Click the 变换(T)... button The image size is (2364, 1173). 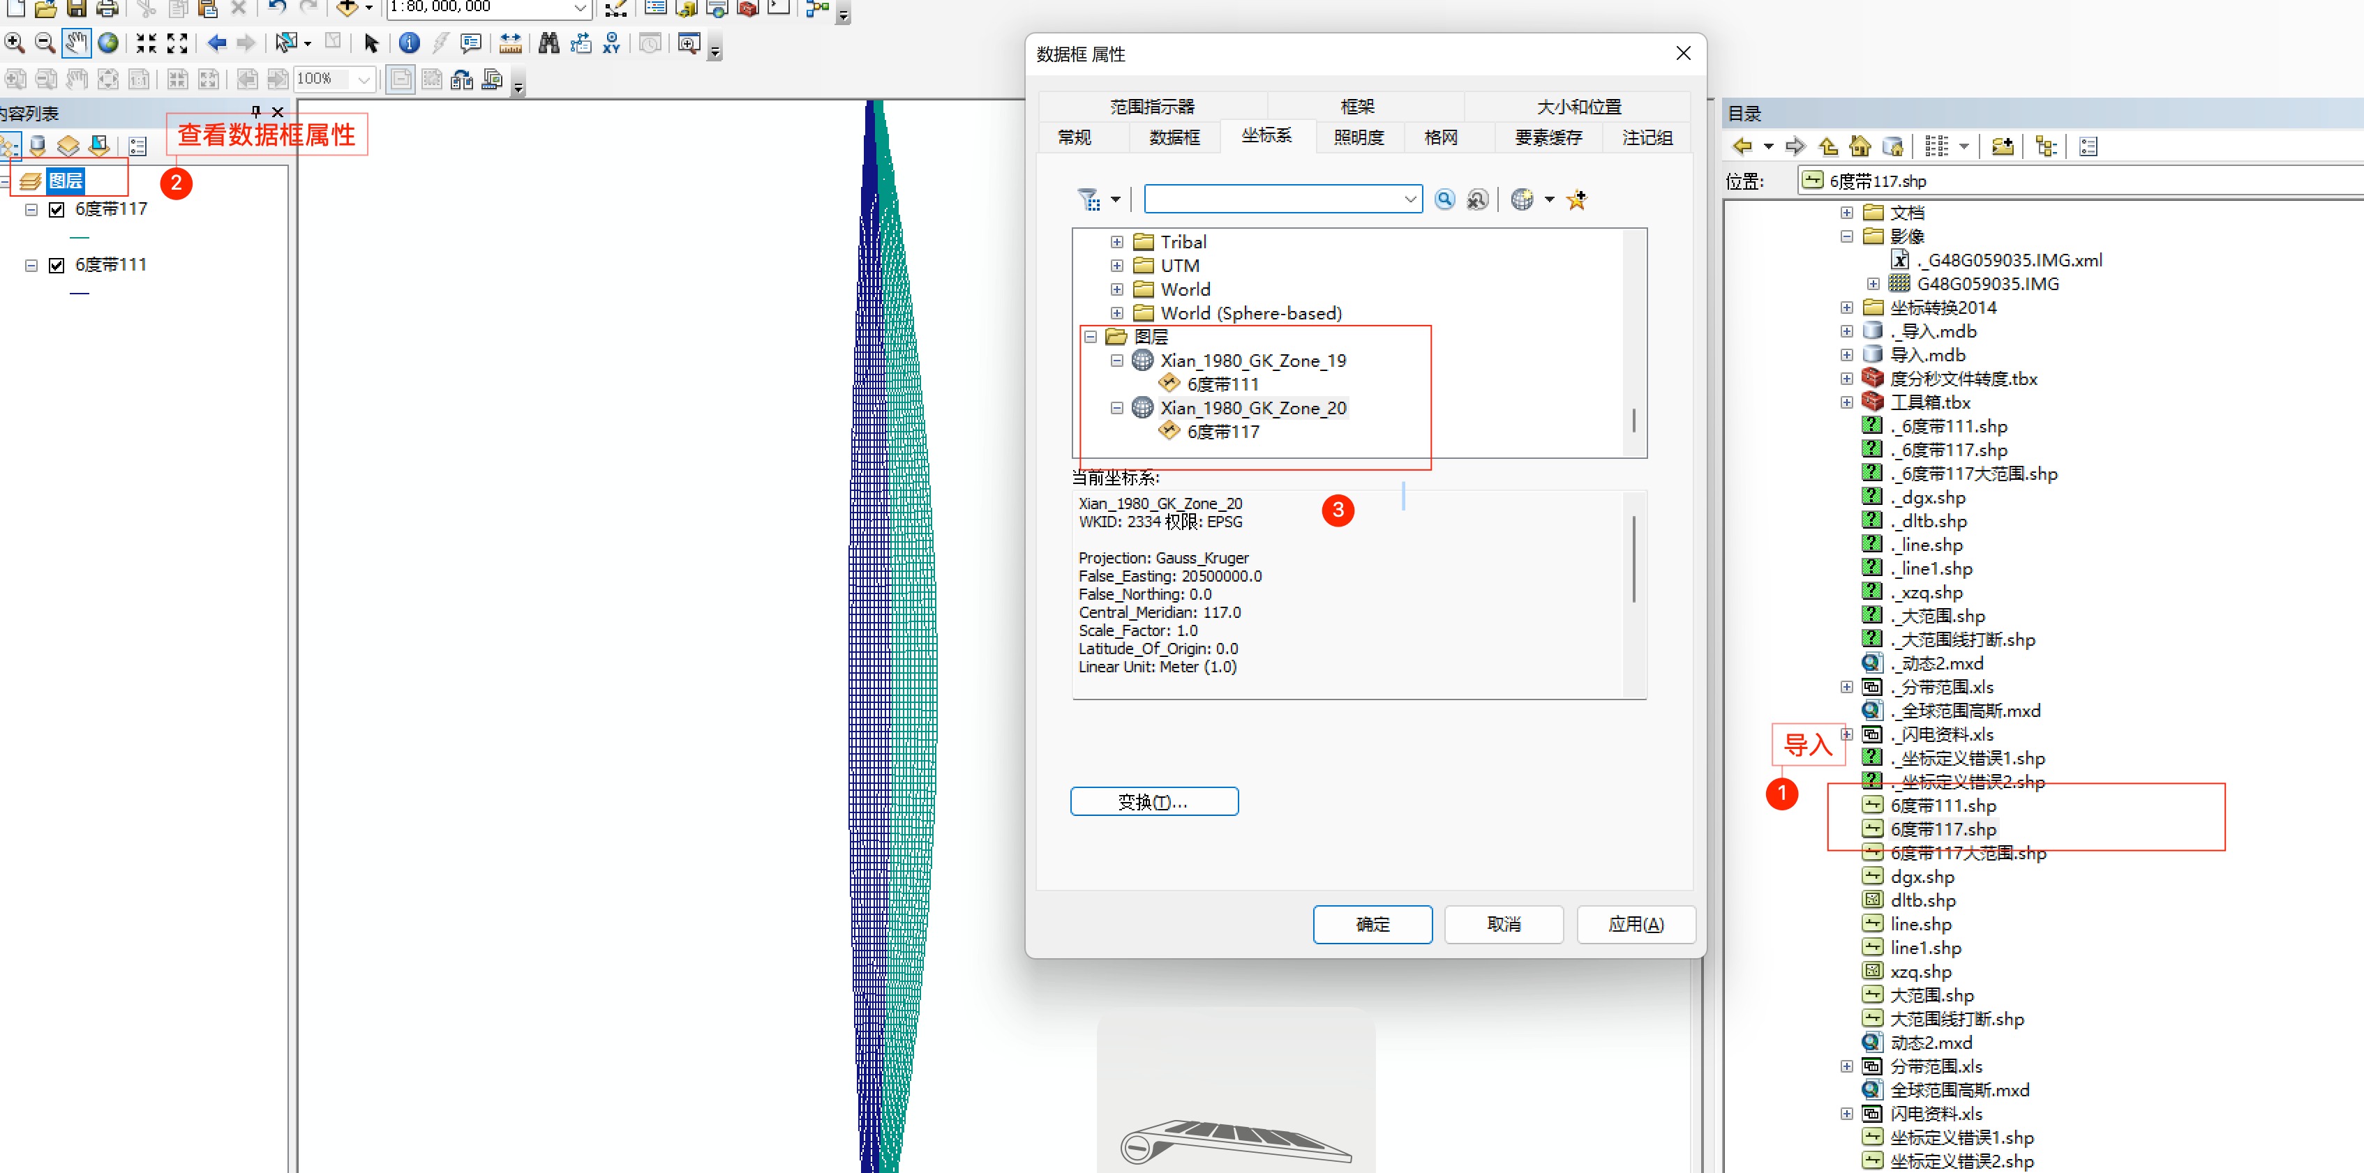pos(1153,801)
